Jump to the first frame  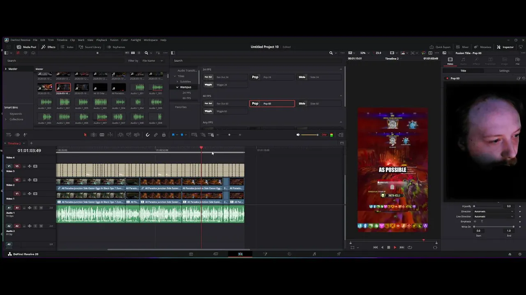pyautogui.click(x=375, y=247)
